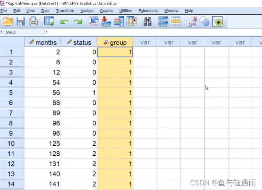Click months cell with value 89
This screenshot has height=190, width=262.
point(43,113)
